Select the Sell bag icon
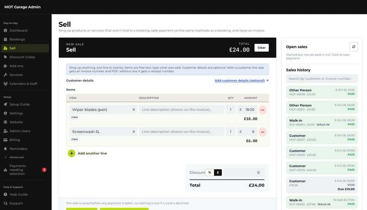367x210 pixels. pyautogui.click(x=6, y=48)
